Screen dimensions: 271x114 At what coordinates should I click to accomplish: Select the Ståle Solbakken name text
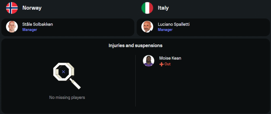[37, 24]
